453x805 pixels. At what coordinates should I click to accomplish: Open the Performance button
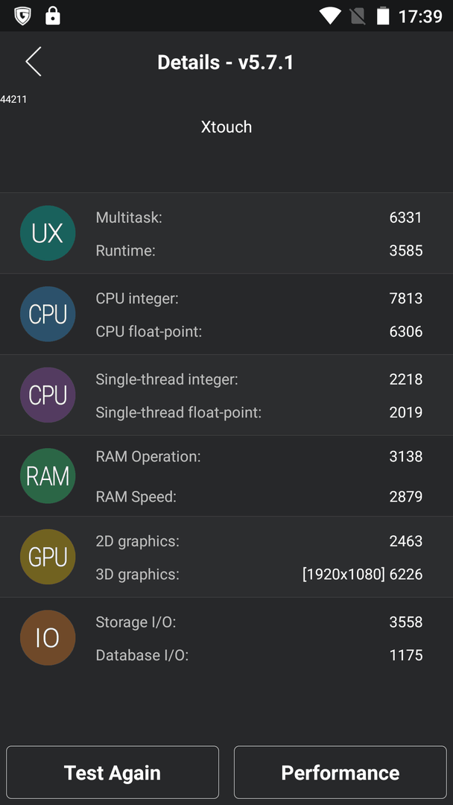point(340,772)
